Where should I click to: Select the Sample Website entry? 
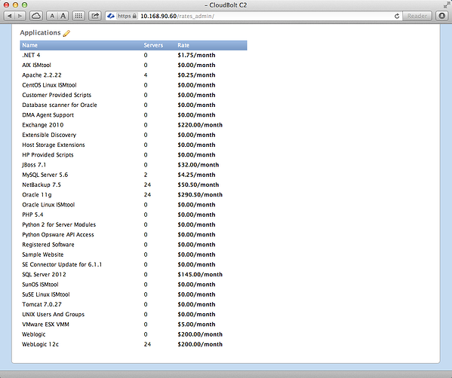click(x=43, y=255)
